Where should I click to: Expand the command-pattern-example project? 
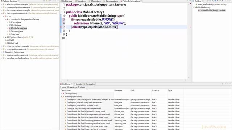1,7
